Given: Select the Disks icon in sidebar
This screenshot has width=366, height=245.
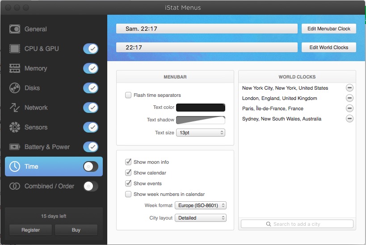Looking at the screenshot, I should 15,88.
